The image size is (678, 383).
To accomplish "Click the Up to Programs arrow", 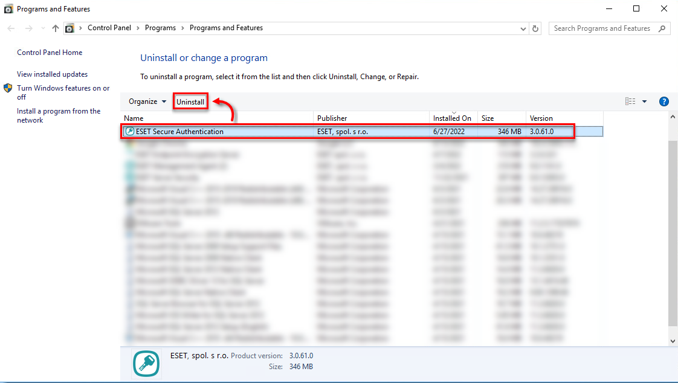I will click(56, 28).
